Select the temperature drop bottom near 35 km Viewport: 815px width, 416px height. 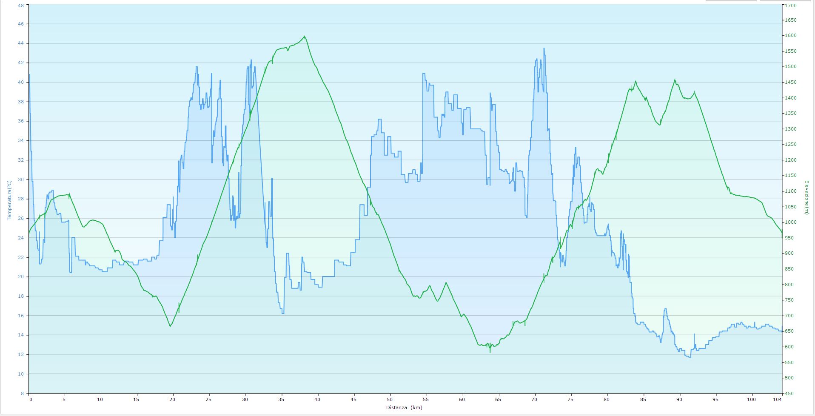pos(282,313)
